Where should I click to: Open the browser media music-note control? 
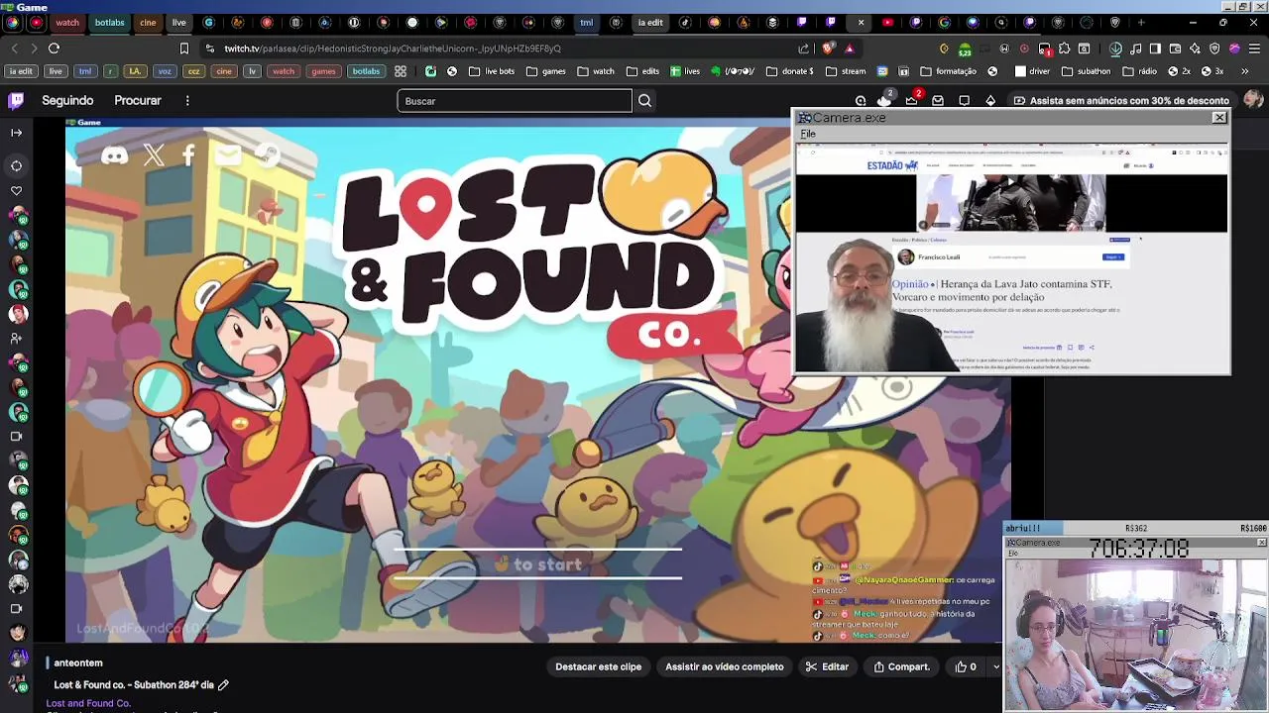click(1136, 48)
